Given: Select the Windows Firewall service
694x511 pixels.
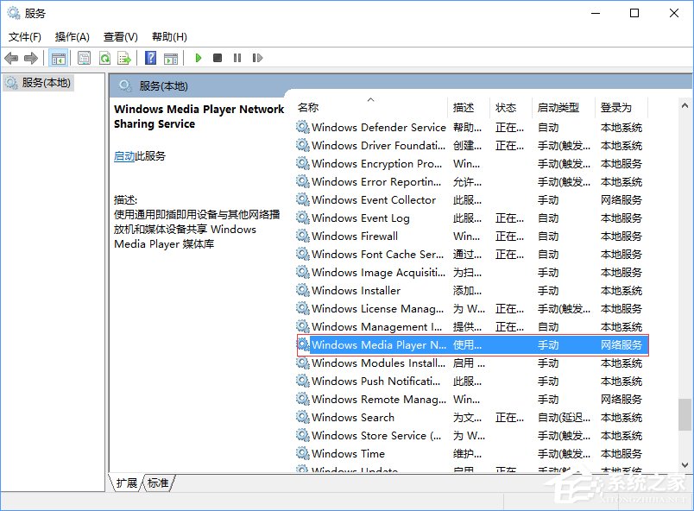Looking at the screenshot, I should 355,236.
